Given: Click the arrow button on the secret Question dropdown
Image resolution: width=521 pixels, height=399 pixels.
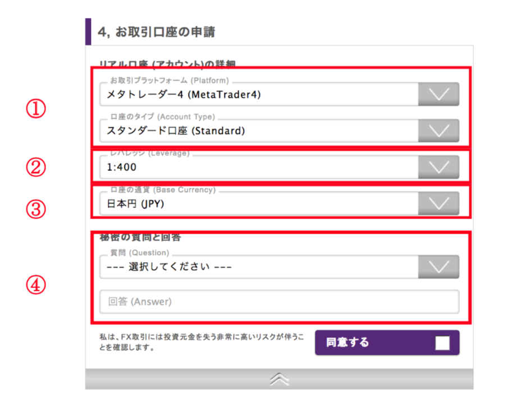Looking at the screenshot, I should 438,267.
